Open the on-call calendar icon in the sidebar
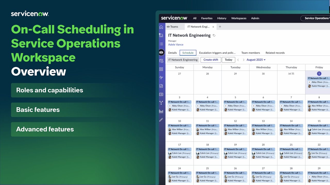The height and width of the screenshot is (185, 330). pos(161,60)
